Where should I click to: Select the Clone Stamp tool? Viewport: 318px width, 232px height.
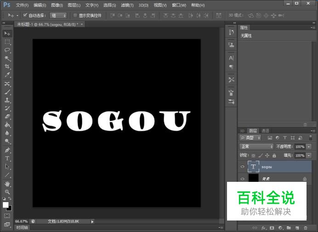pyautogui.click(x=7, y=100)
